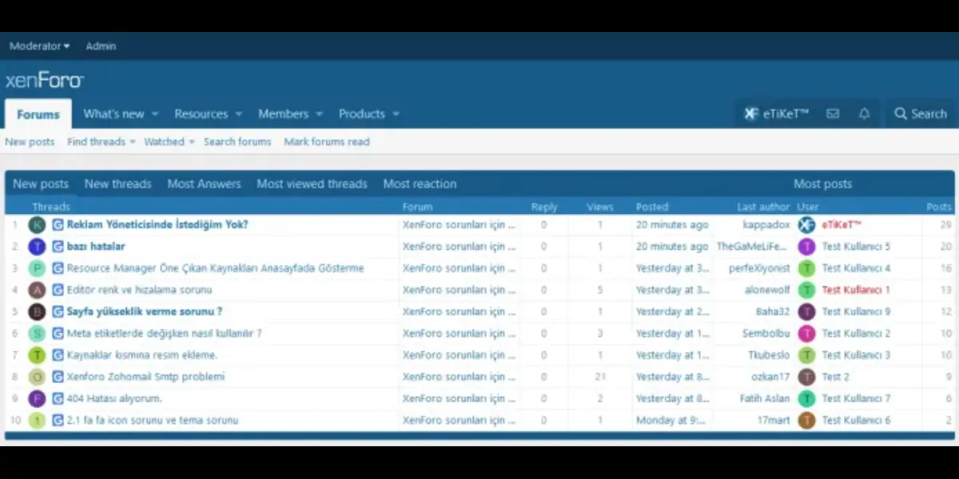
Task: Click avatar beside 2.1 fa fa icon thread
Action: [37, 420]
